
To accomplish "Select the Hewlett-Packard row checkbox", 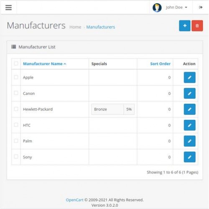I will pos(16,109).
